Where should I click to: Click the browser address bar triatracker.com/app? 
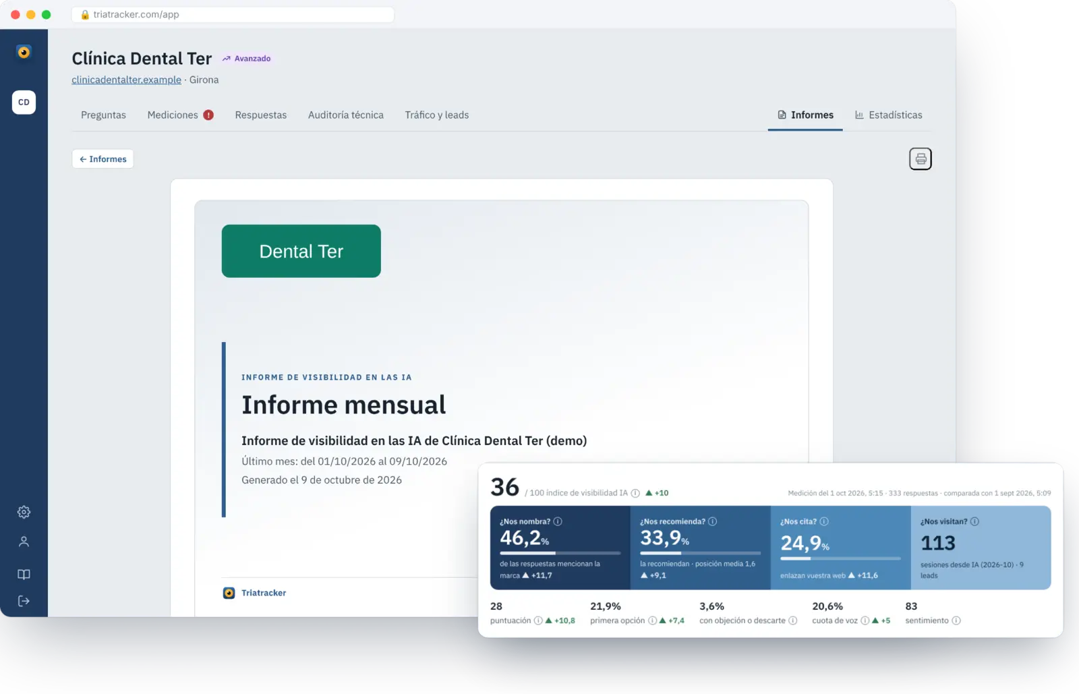pos(233,14)
